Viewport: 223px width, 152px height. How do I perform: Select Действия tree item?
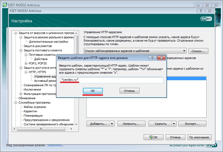[41, 59]
